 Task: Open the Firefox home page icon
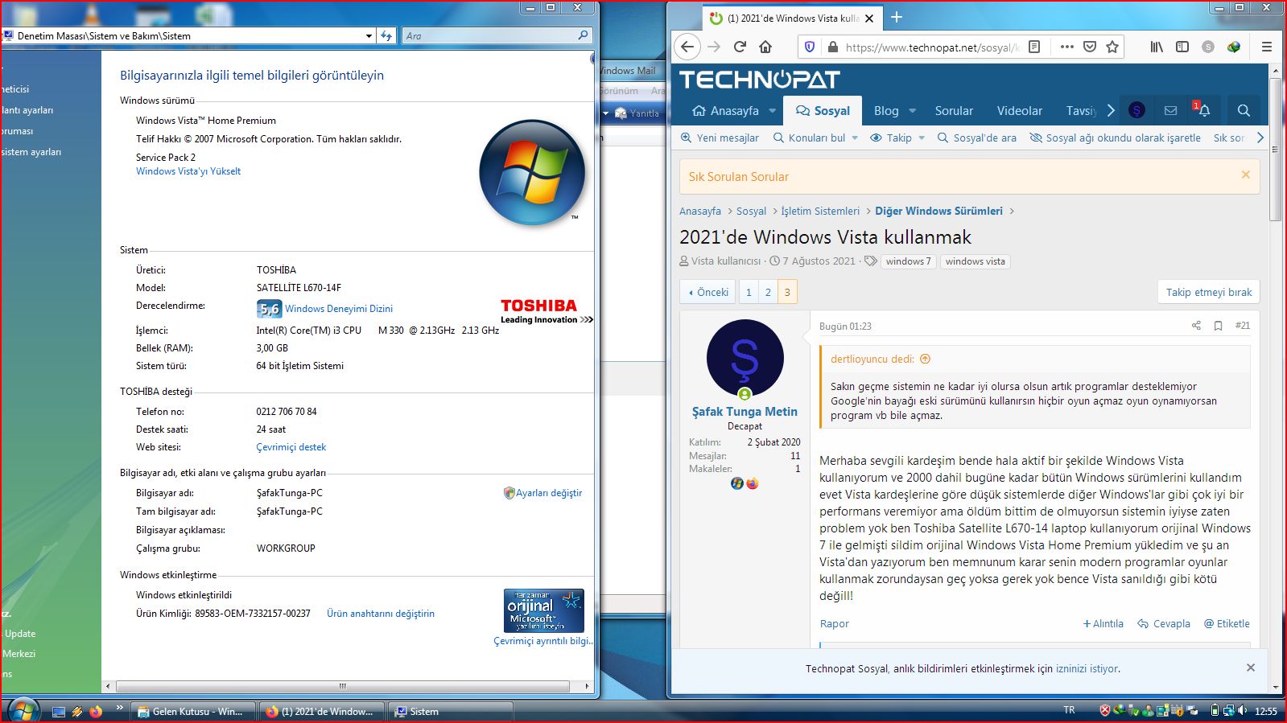[765, 47]
